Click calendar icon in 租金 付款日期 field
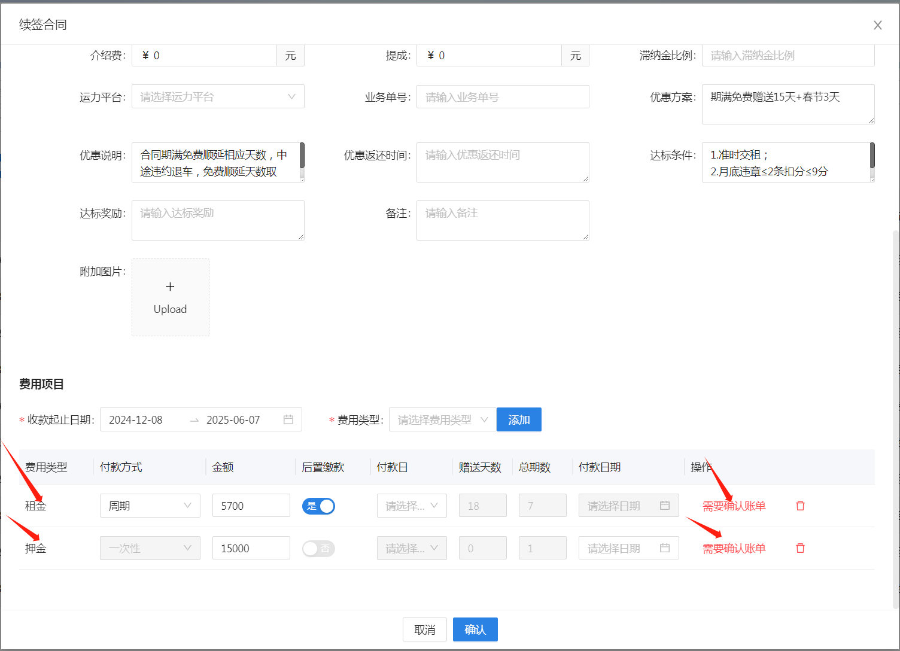Viewport: 900px width, 651px height. 664,506
